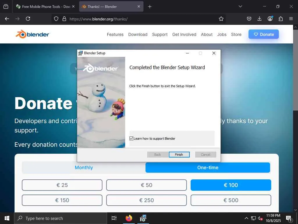Open the Firefox View icon
The height and width of the screenshot is (224, 298).
(x=6, y=6)
